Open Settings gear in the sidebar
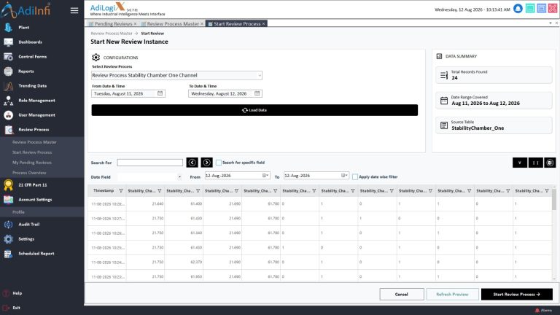Viewport: 560px width, 315px height. click(x=8, y=239)
